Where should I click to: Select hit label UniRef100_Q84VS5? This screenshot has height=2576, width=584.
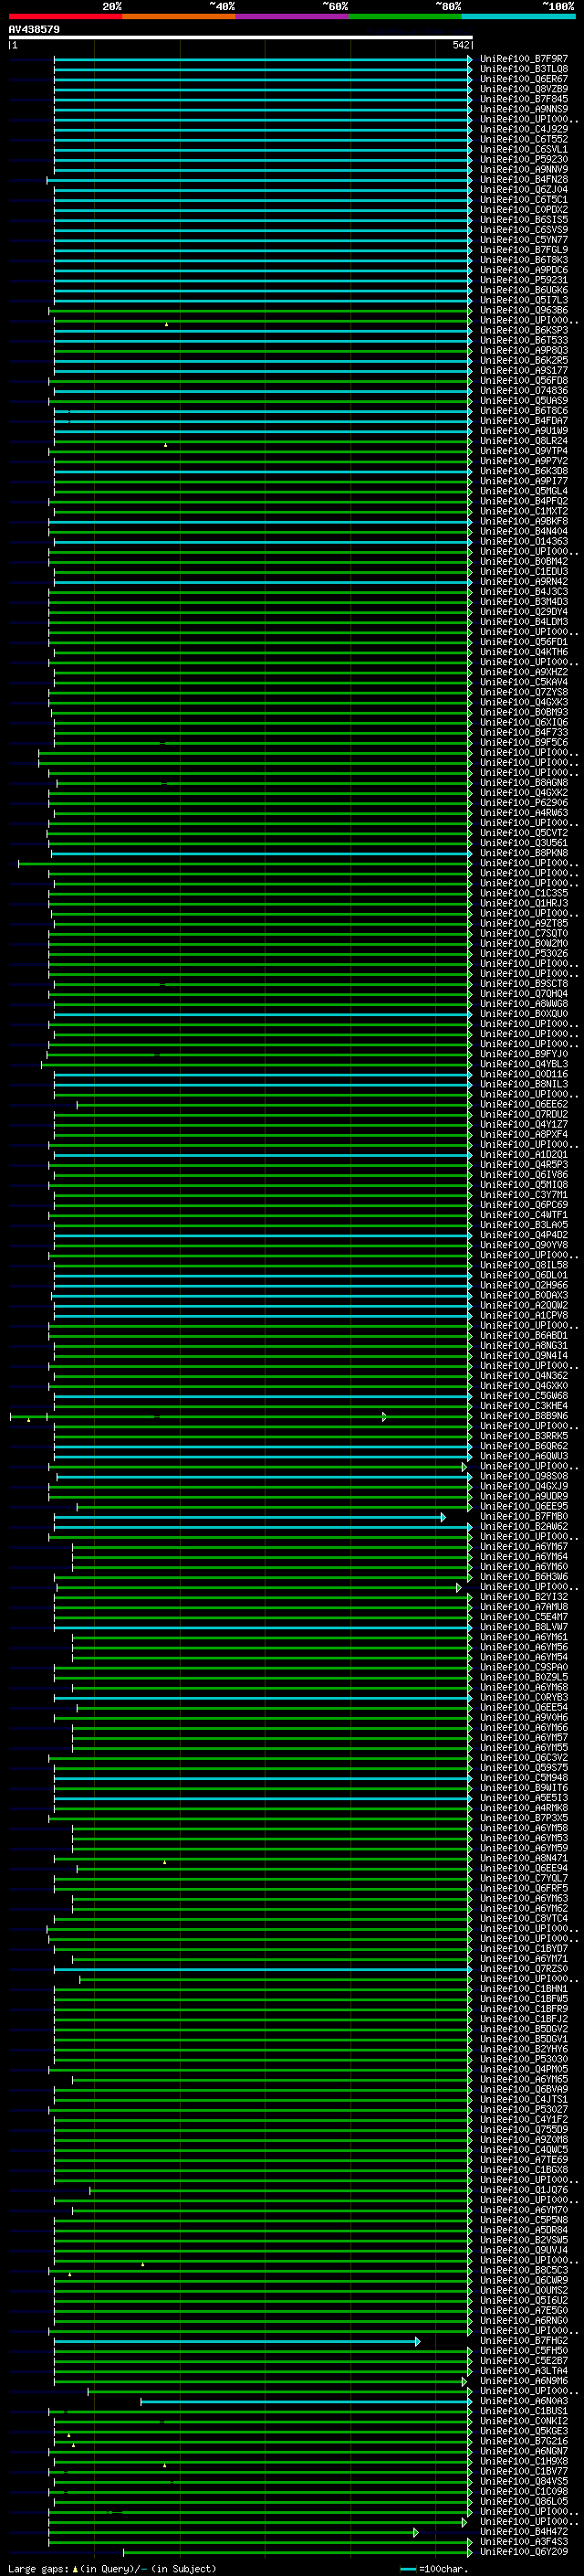click(x=524, y=2481)
